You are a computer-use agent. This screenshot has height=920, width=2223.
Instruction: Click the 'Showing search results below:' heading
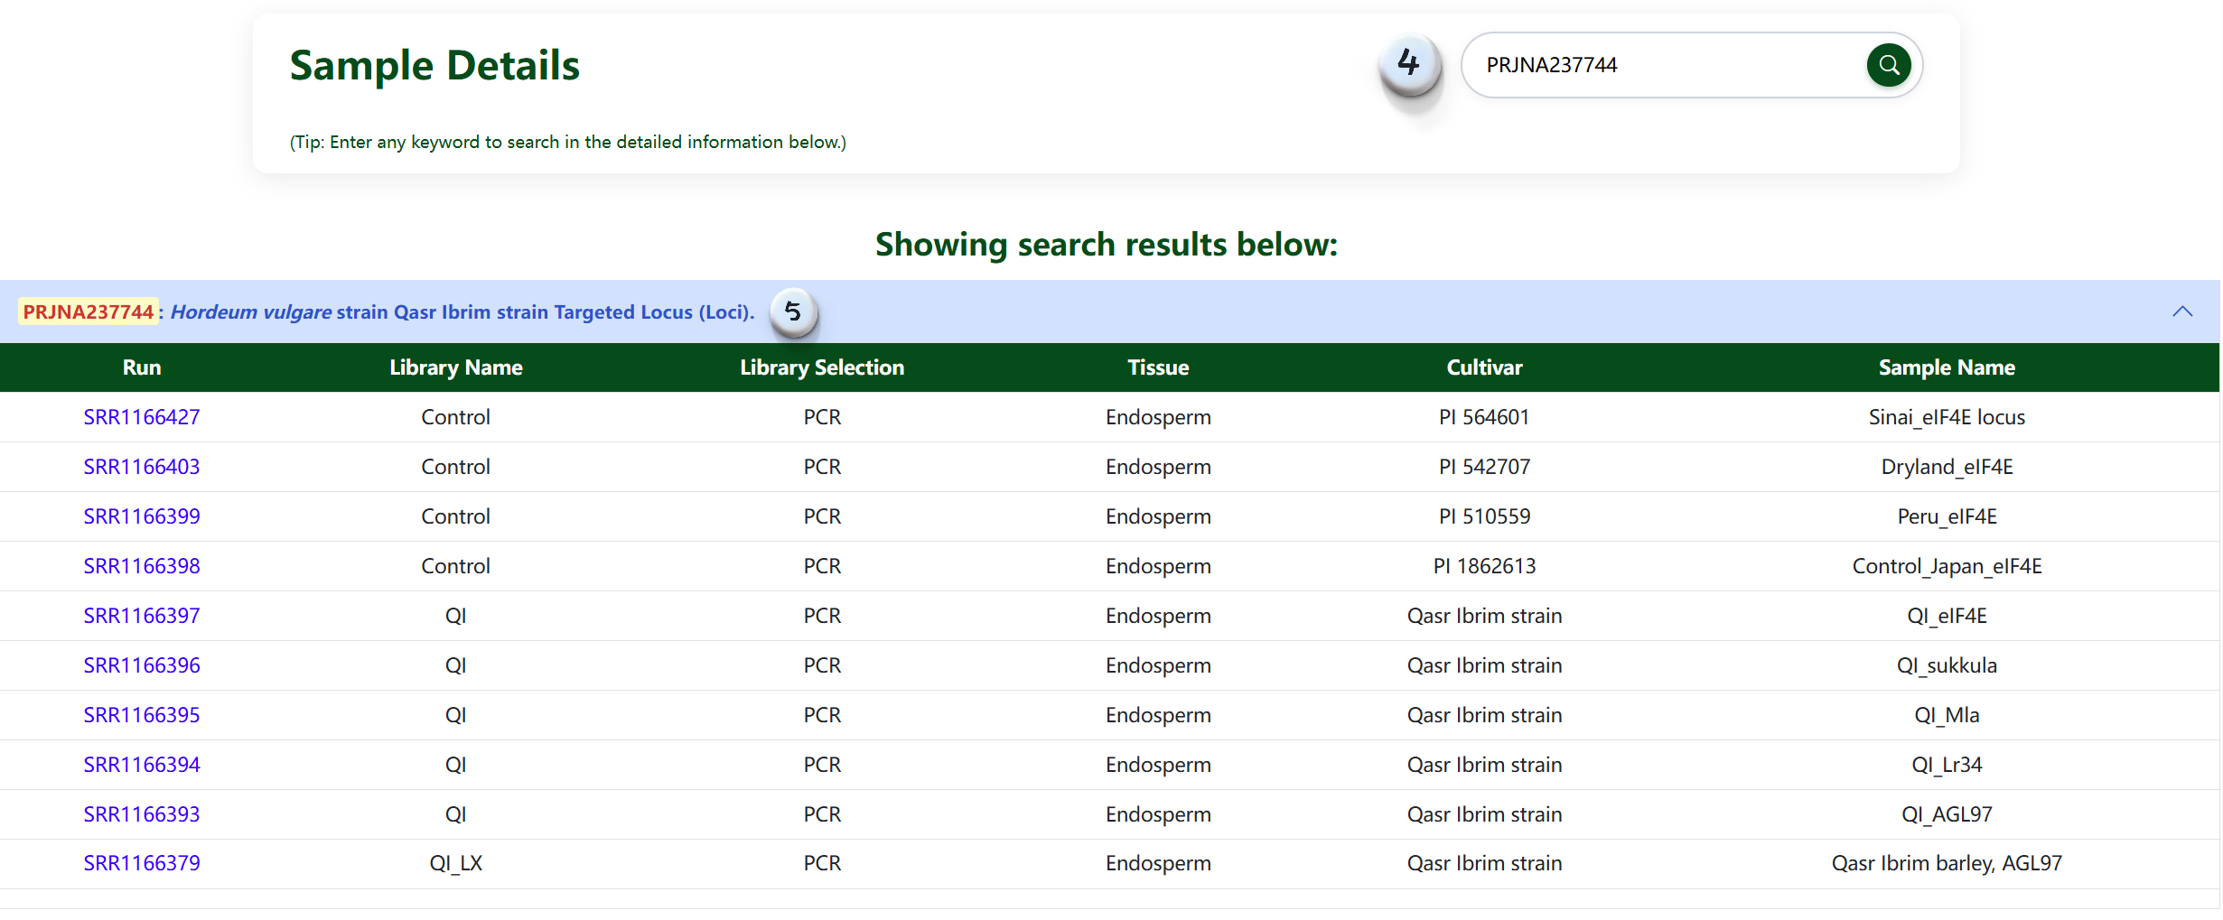click(1107, 245)
